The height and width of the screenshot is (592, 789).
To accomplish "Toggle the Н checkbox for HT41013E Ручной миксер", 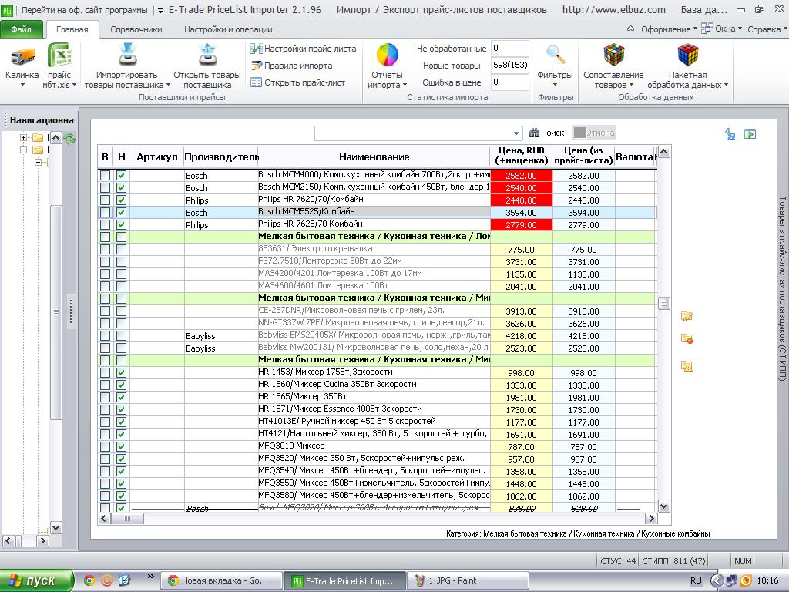I will 121,422.
